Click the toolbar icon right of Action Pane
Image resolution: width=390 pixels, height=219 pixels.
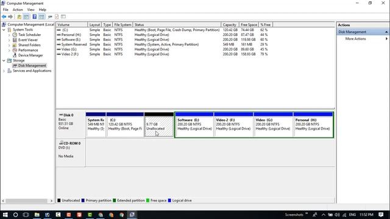(x=50, y=16)
